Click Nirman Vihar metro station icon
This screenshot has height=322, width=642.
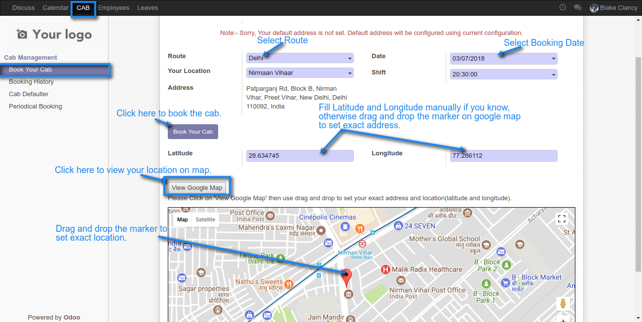point(362,243)
